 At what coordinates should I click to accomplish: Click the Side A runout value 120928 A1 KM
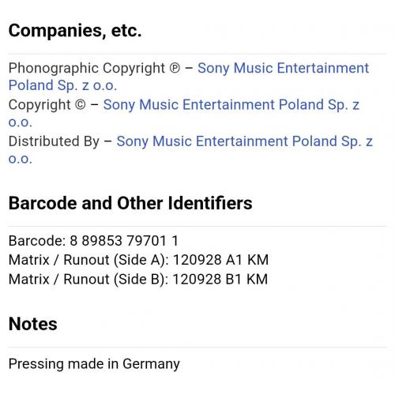pyautogui.click(x=220, y=260)
